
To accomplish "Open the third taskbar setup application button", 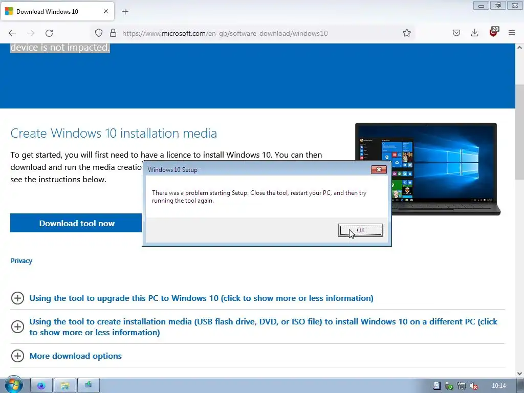I will coord(88,386).
